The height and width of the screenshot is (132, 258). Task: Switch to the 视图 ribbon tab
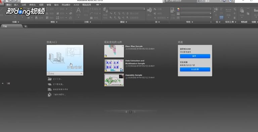tap(41, 5)
